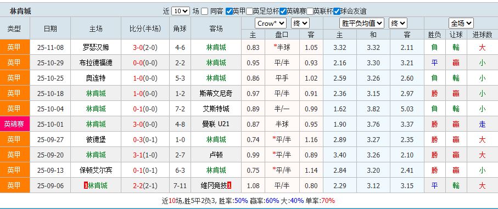Click the 比分(半场) column header

coord(145,29)
